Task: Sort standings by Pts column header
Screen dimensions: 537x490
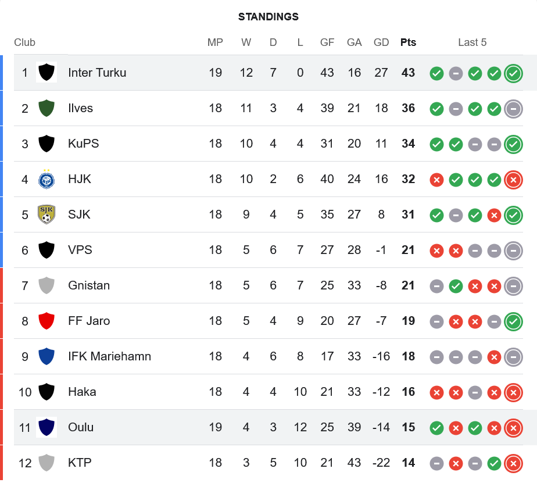Action: point(408,42)
